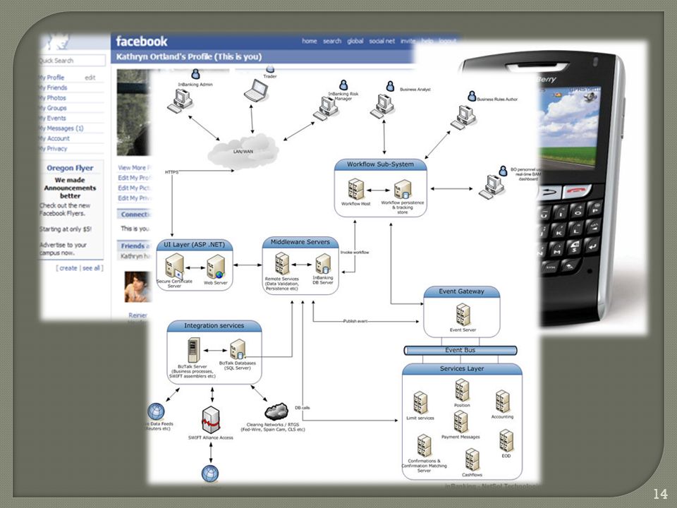Click the BlackBerry back arrow key

[549, 192]
